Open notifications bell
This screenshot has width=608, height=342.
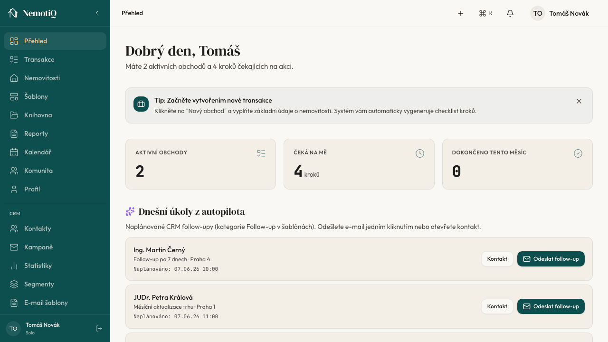click(x=510, y=13)
